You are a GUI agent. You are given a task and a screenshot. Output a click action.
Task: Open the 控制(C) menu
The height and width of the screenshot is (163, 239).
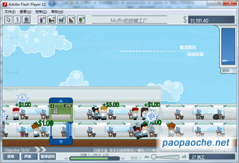point(41,12)
